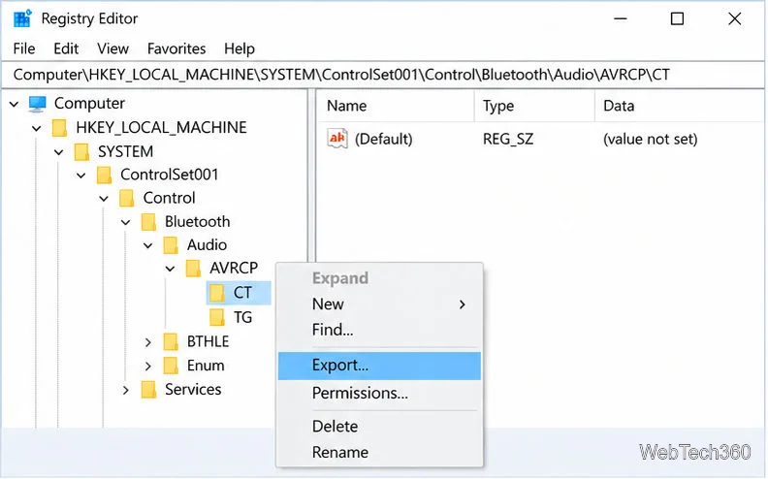Select the TG key label
Screen dimensions: 768x479
[242, 317]
